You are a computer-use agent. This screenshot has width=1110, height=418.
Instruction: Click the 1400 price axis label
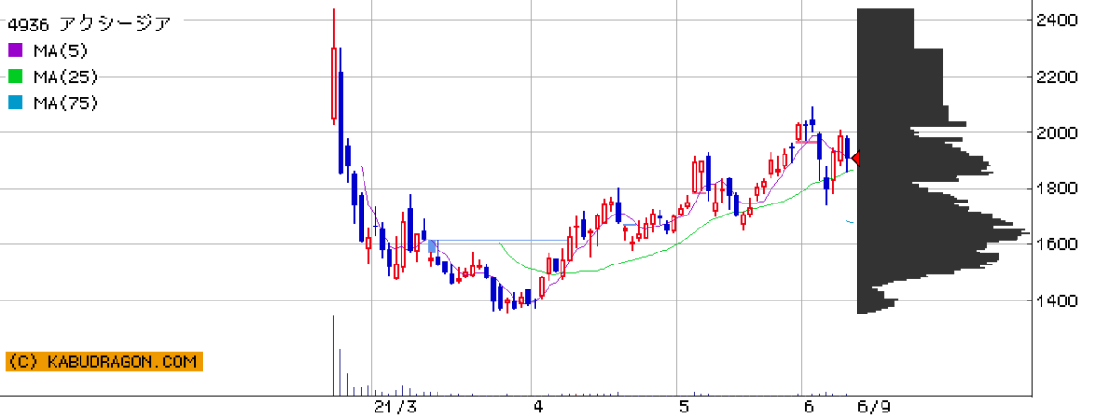click(1055, 301)
